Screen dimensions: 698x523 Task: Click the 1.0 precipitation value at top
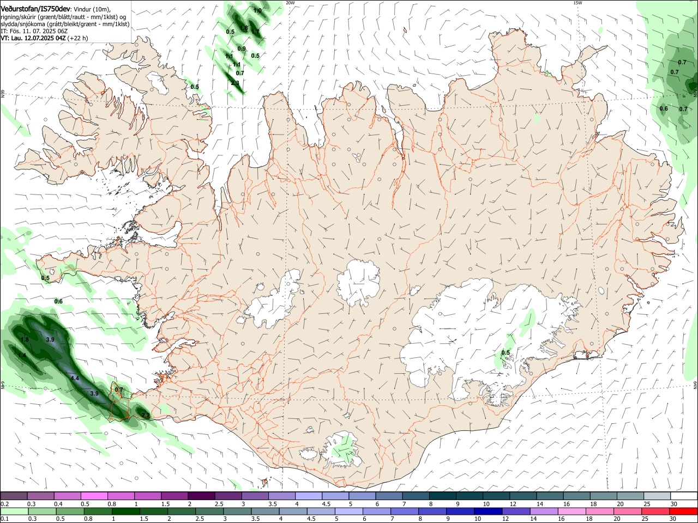[x=257, y=10]
